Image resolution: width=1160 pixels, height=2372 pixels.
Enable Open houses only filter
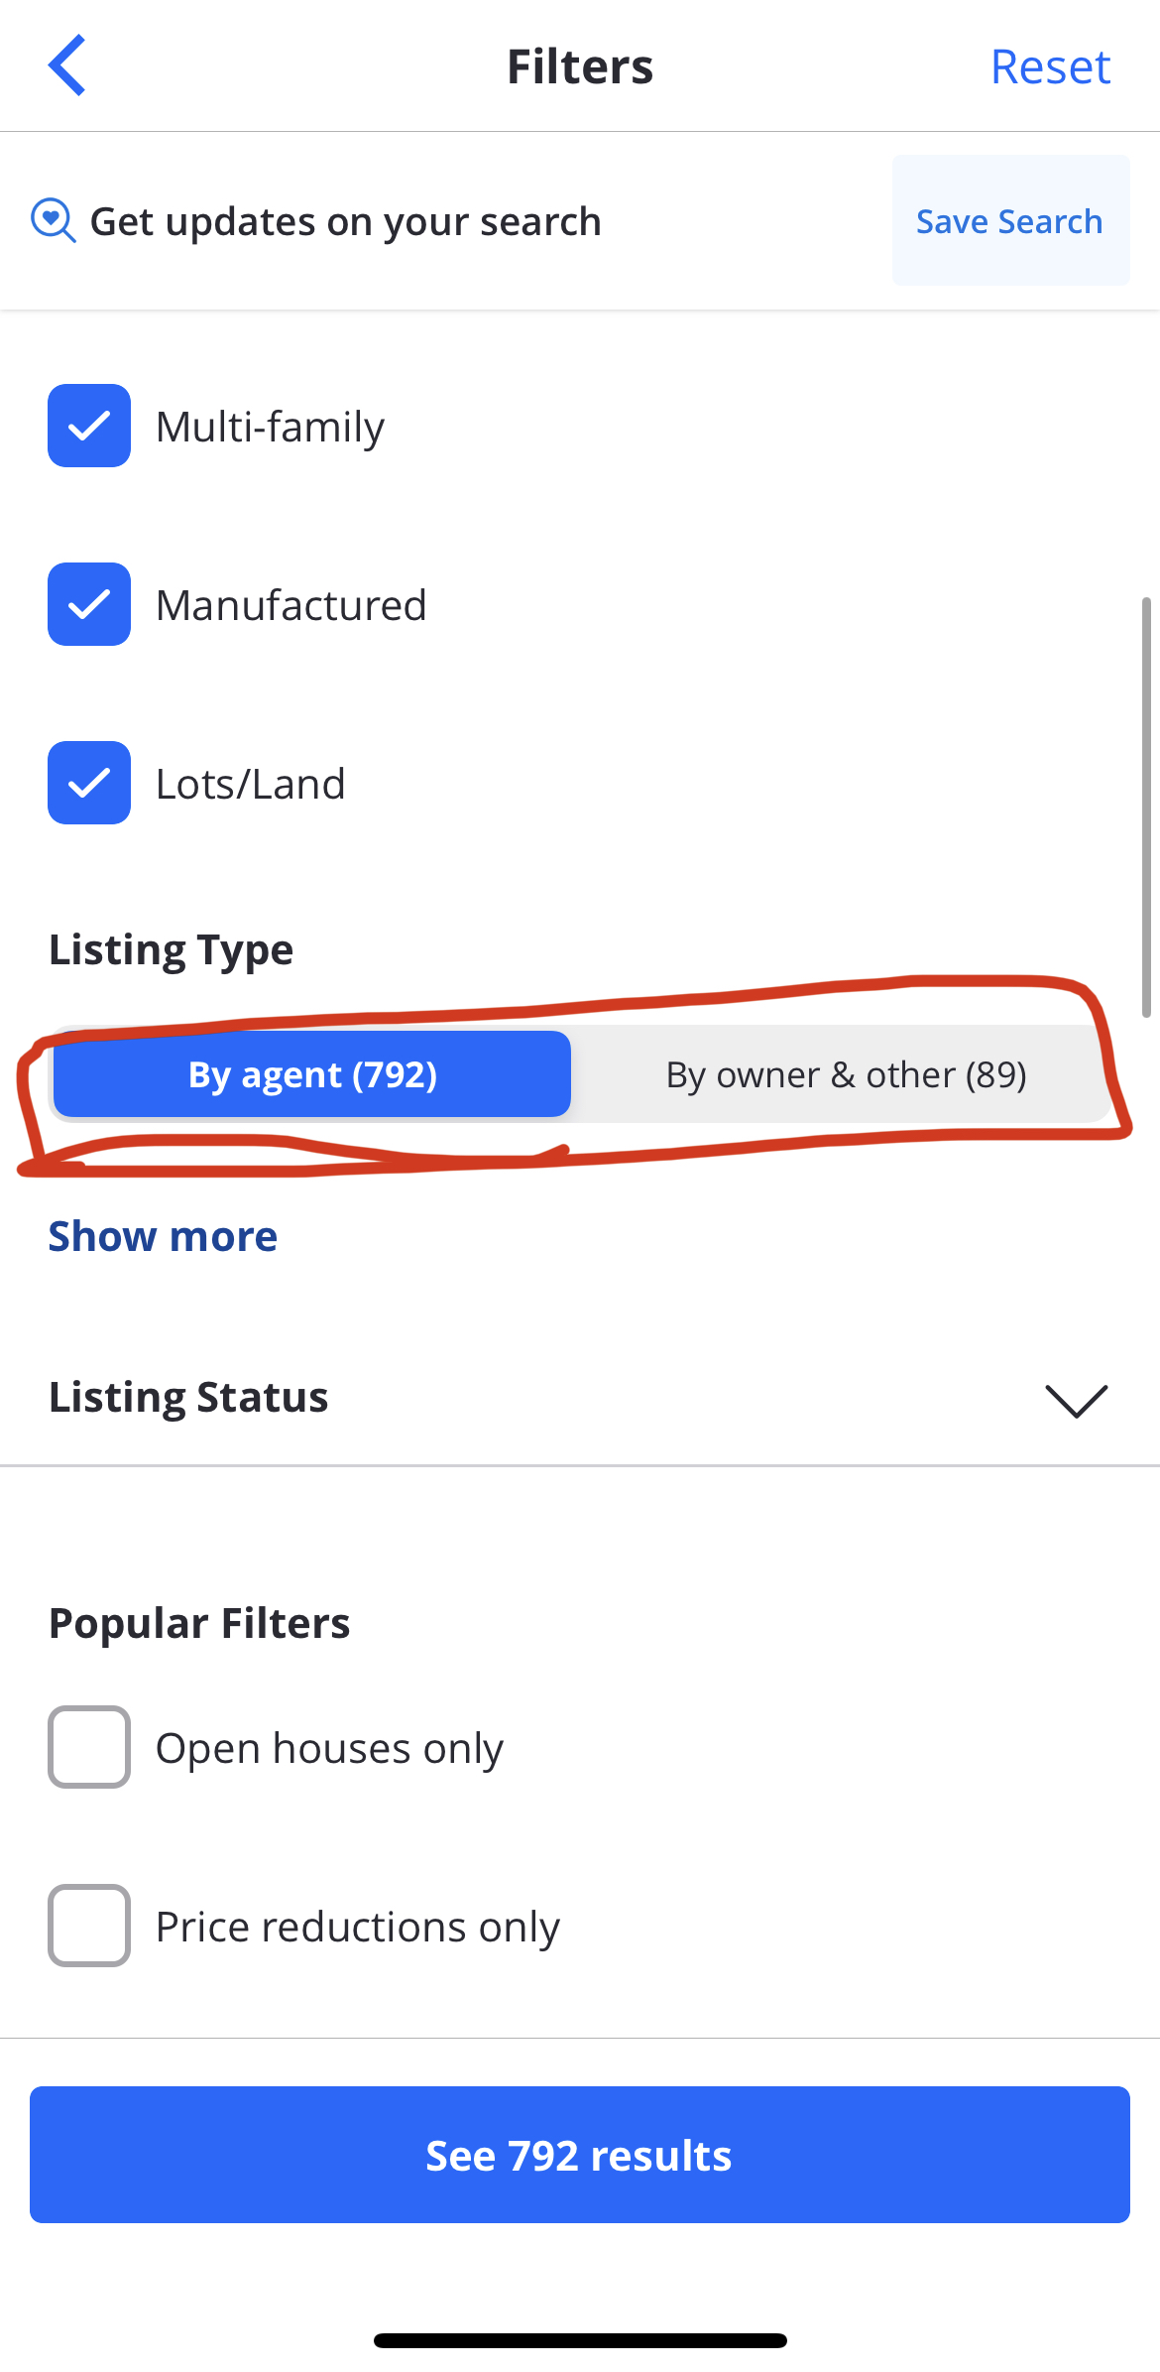click(x=89, y=1747)
